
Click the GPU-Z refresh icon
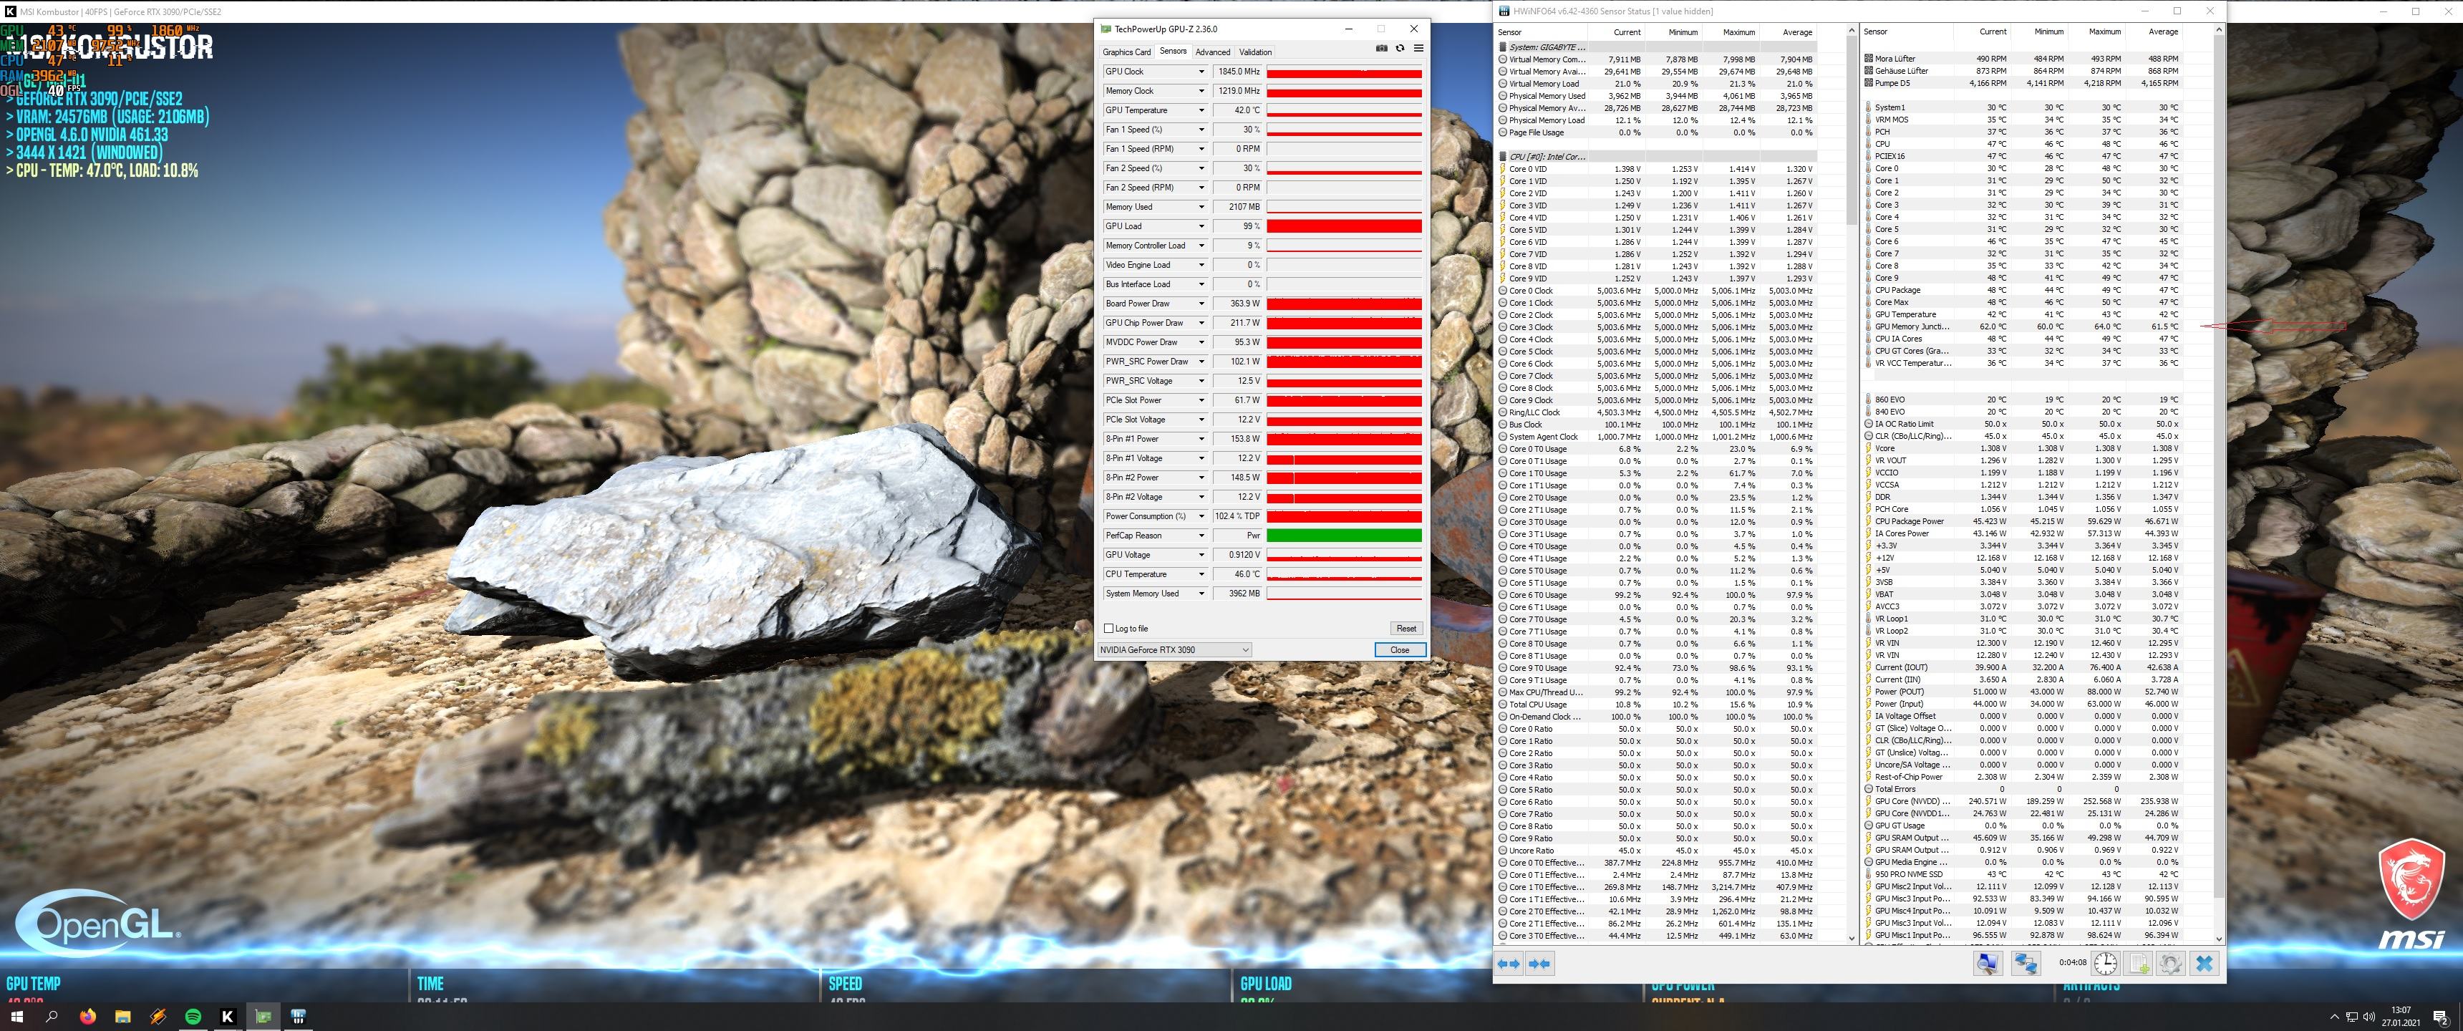[x=1400, y=49]
